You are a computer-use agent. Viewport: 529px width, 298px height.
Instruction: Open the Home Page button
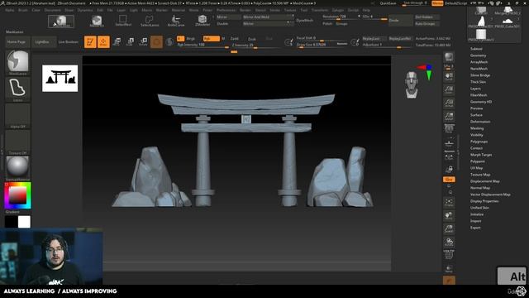click(17, 42)
